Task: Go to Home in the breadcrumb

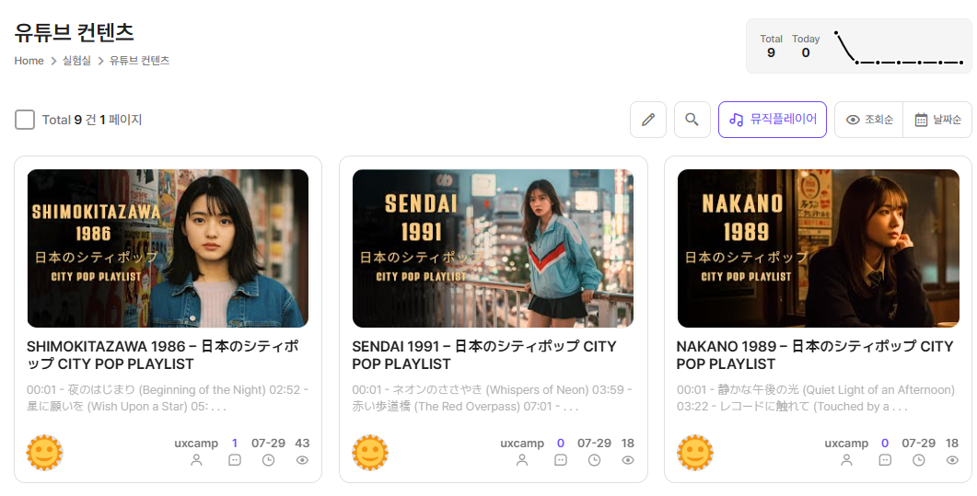Action: [x=29, y=61]
